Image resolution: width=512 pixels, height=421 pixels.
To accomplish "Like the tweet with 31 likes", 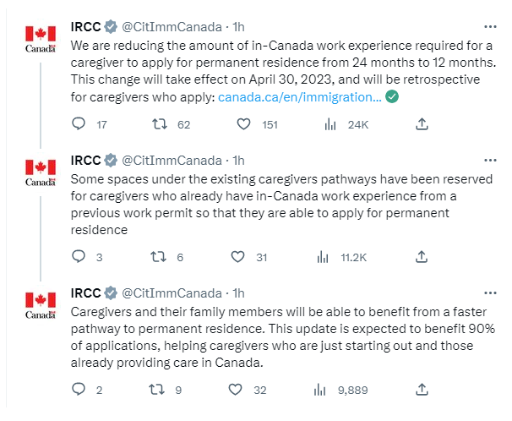I will coord(237,257).
